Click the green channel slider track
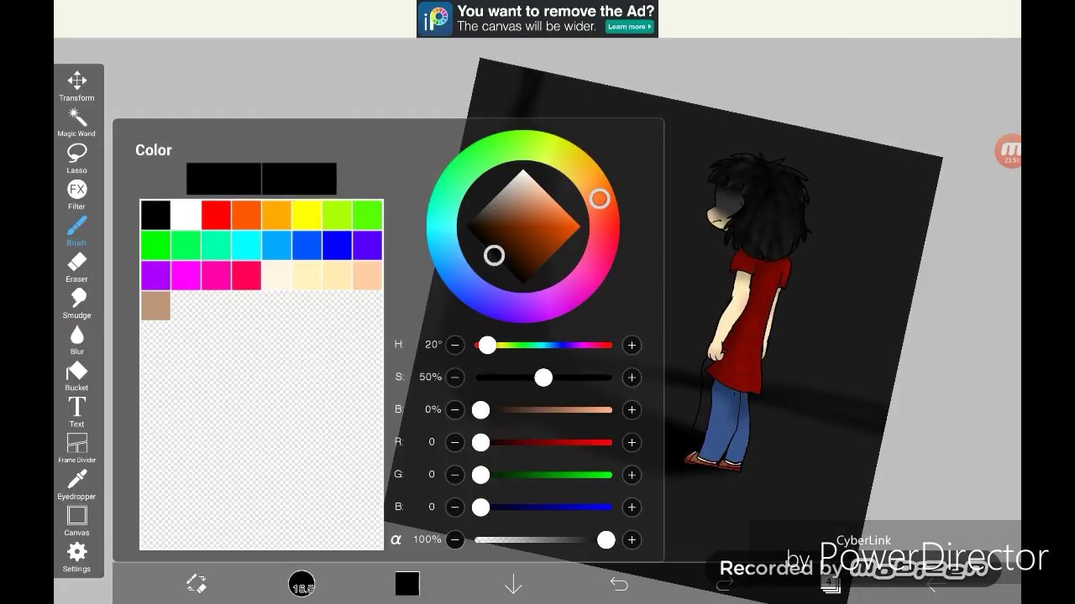This screenshot has width=1075, height=604. coord(544,475)
